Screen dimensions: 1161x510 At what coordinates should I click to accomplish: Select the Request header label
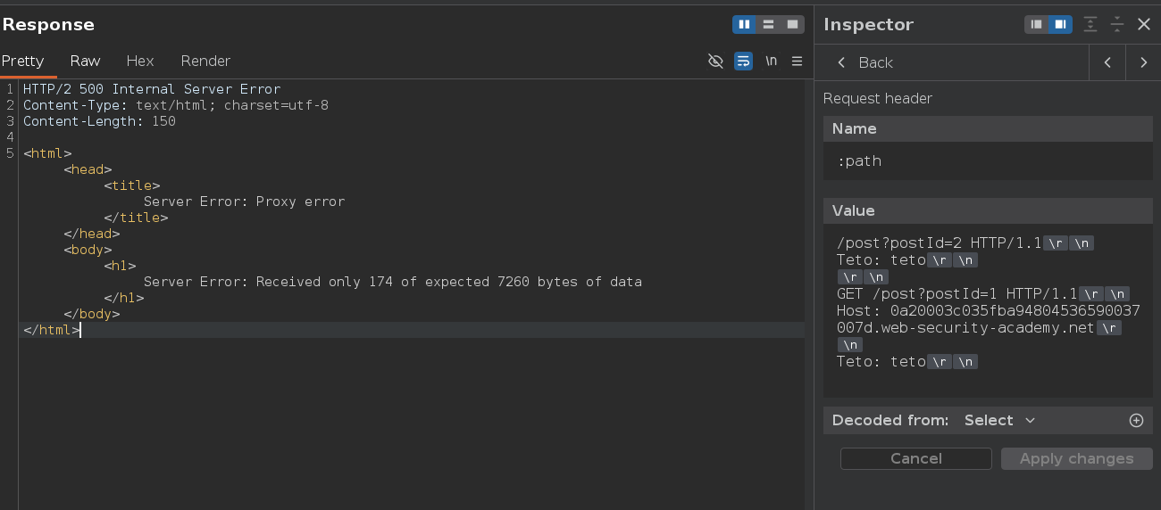coord(878,98)
